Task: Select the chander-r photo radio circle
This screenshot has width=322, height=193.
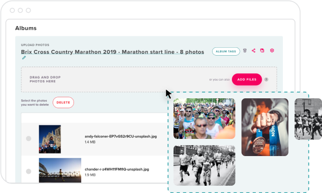Action: tap(29, 171)
